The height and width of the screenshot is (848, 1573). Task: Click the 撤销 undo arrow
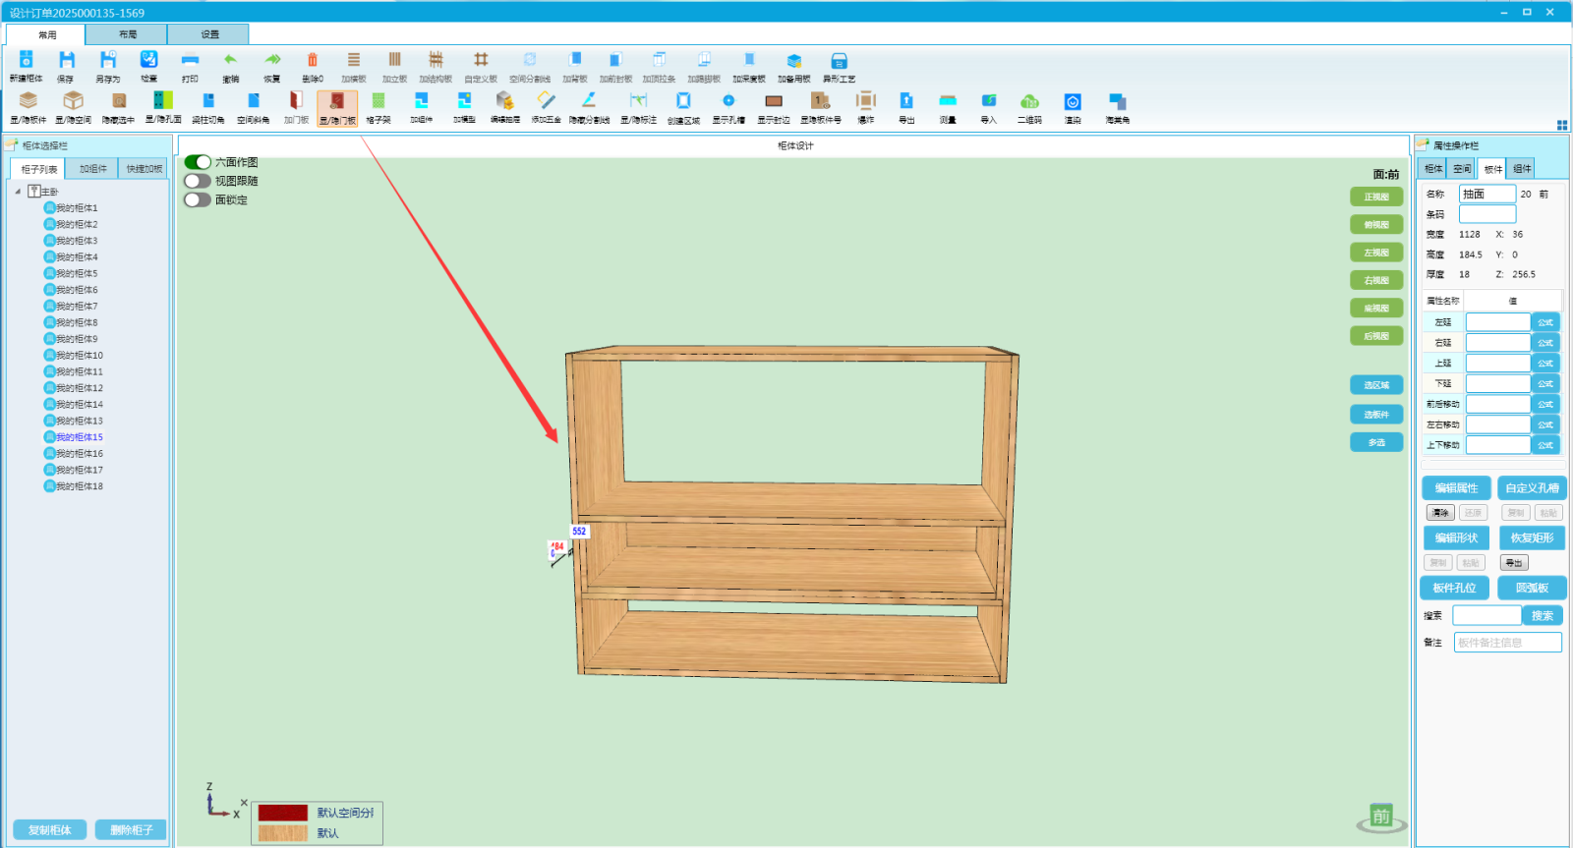coord(230,60)
